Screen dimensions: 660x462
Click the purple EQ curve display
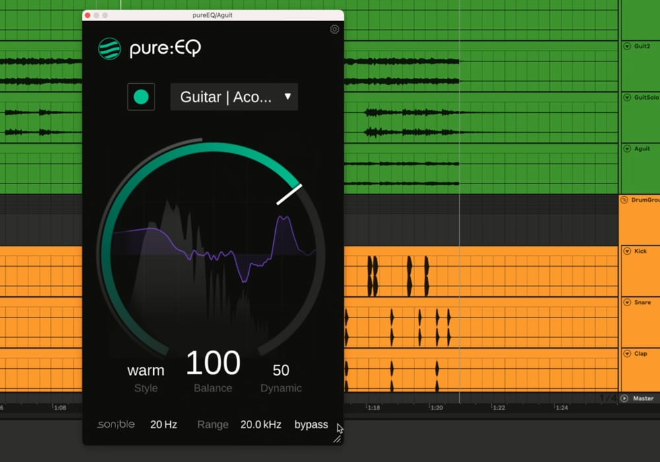pos(214,248)
